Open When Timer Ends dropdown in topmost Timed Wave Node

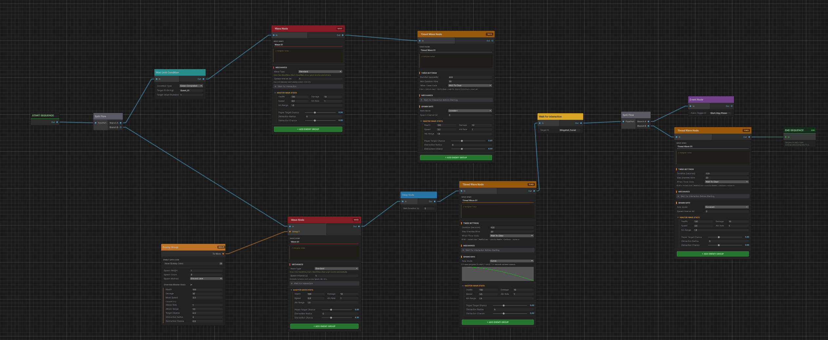(x=470, y=85)
